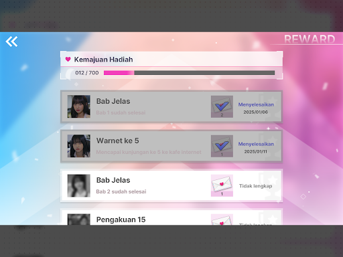Image resolution: width=343 pixels, height=257 pixels.
Task: Select the Mencapai kunjungan ke 5 description
Action: 149,152
